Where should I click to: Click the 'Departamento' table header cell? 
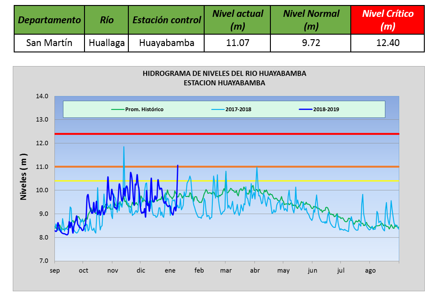[x=49, y=20]
